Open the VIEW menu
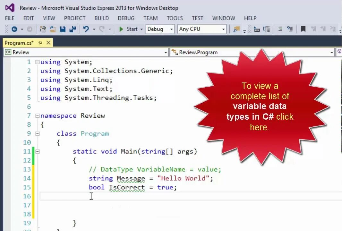The width and height of the screenshot is (342, 231). tap(49, 18)
